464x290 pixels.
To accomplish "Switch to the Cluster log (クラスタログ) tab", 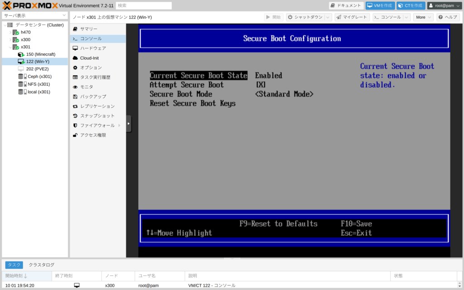I will click(x=42, y=265).
